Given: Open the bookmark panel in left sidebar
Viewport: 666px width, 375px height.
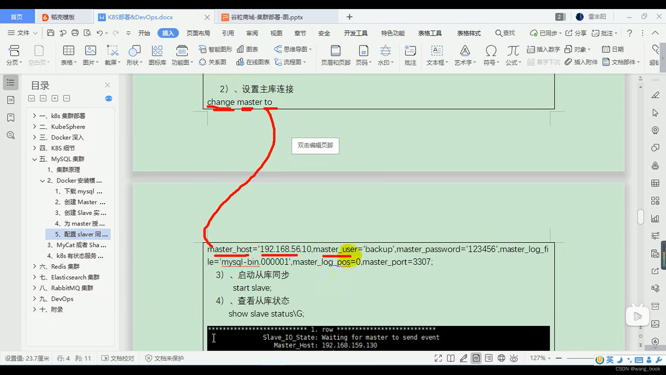Looking at the screenshot, I should click(11, 118).
